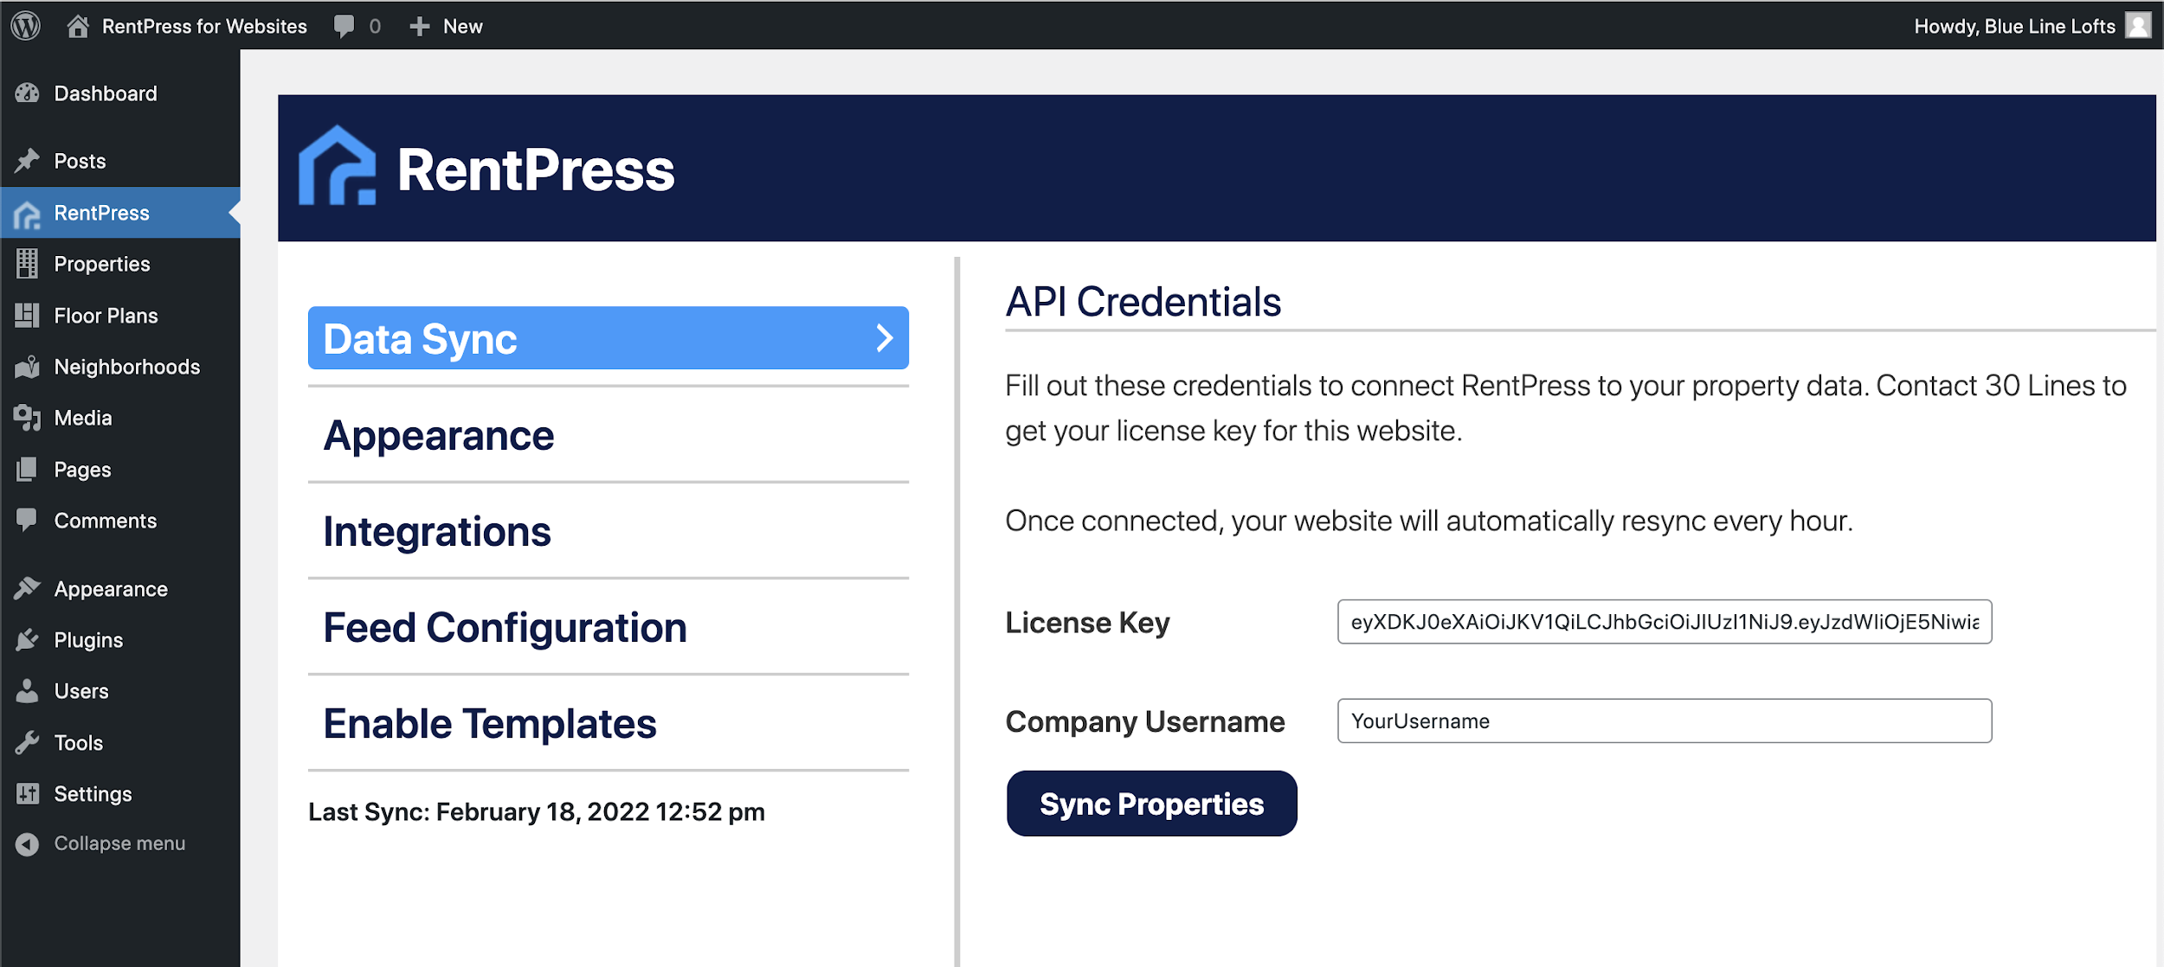Click the RentPress for Websites site link
The image size is (2164, 967).
coord(204,27)
